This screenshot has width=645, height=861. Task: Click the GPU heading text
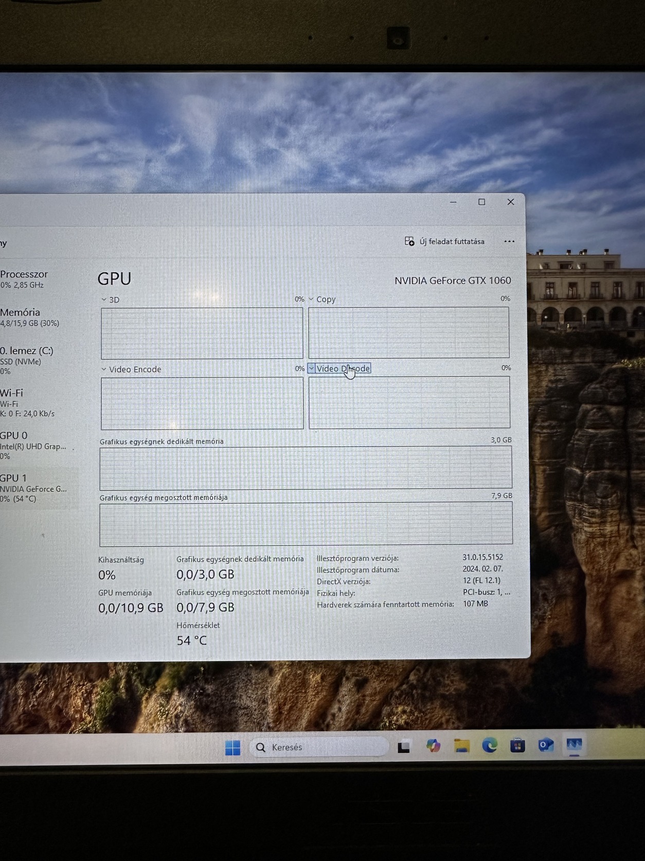114,279
